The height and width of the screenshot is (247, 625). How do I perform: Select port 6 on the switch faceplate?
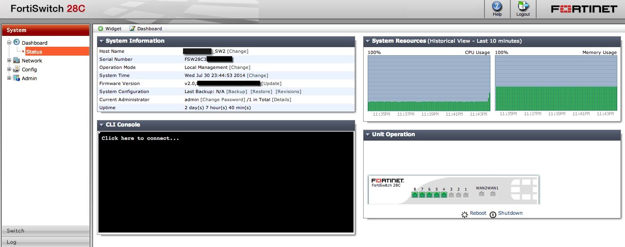[429, 195]
